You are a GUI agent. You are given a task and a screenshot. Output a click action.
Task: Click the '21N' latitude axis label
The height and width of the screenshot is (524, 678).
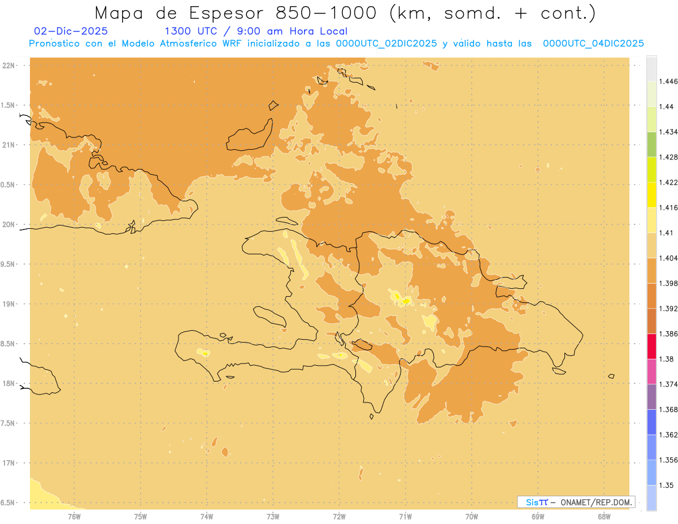tap(8, 145)
